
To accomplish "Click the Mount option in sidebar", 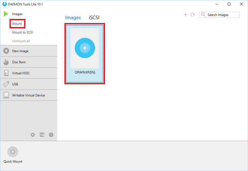I will pyautogui.click(x=17, y=24).
